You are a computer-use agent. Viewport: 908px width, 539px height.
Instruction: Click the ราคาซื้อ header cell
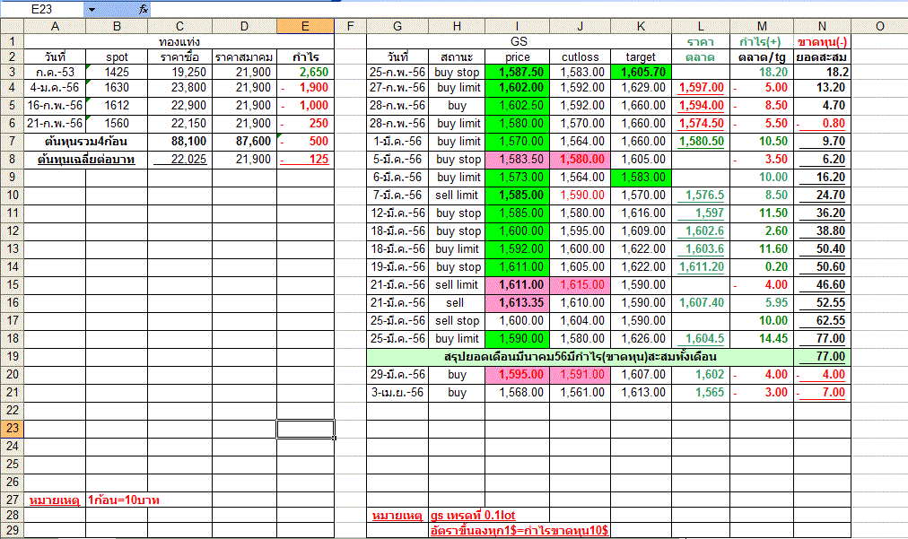coord(179,57)
